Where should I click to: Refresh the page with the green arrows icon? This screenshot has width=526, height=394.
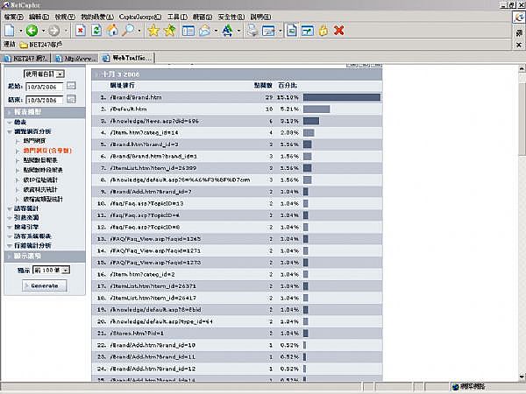[x=96, y=31]
